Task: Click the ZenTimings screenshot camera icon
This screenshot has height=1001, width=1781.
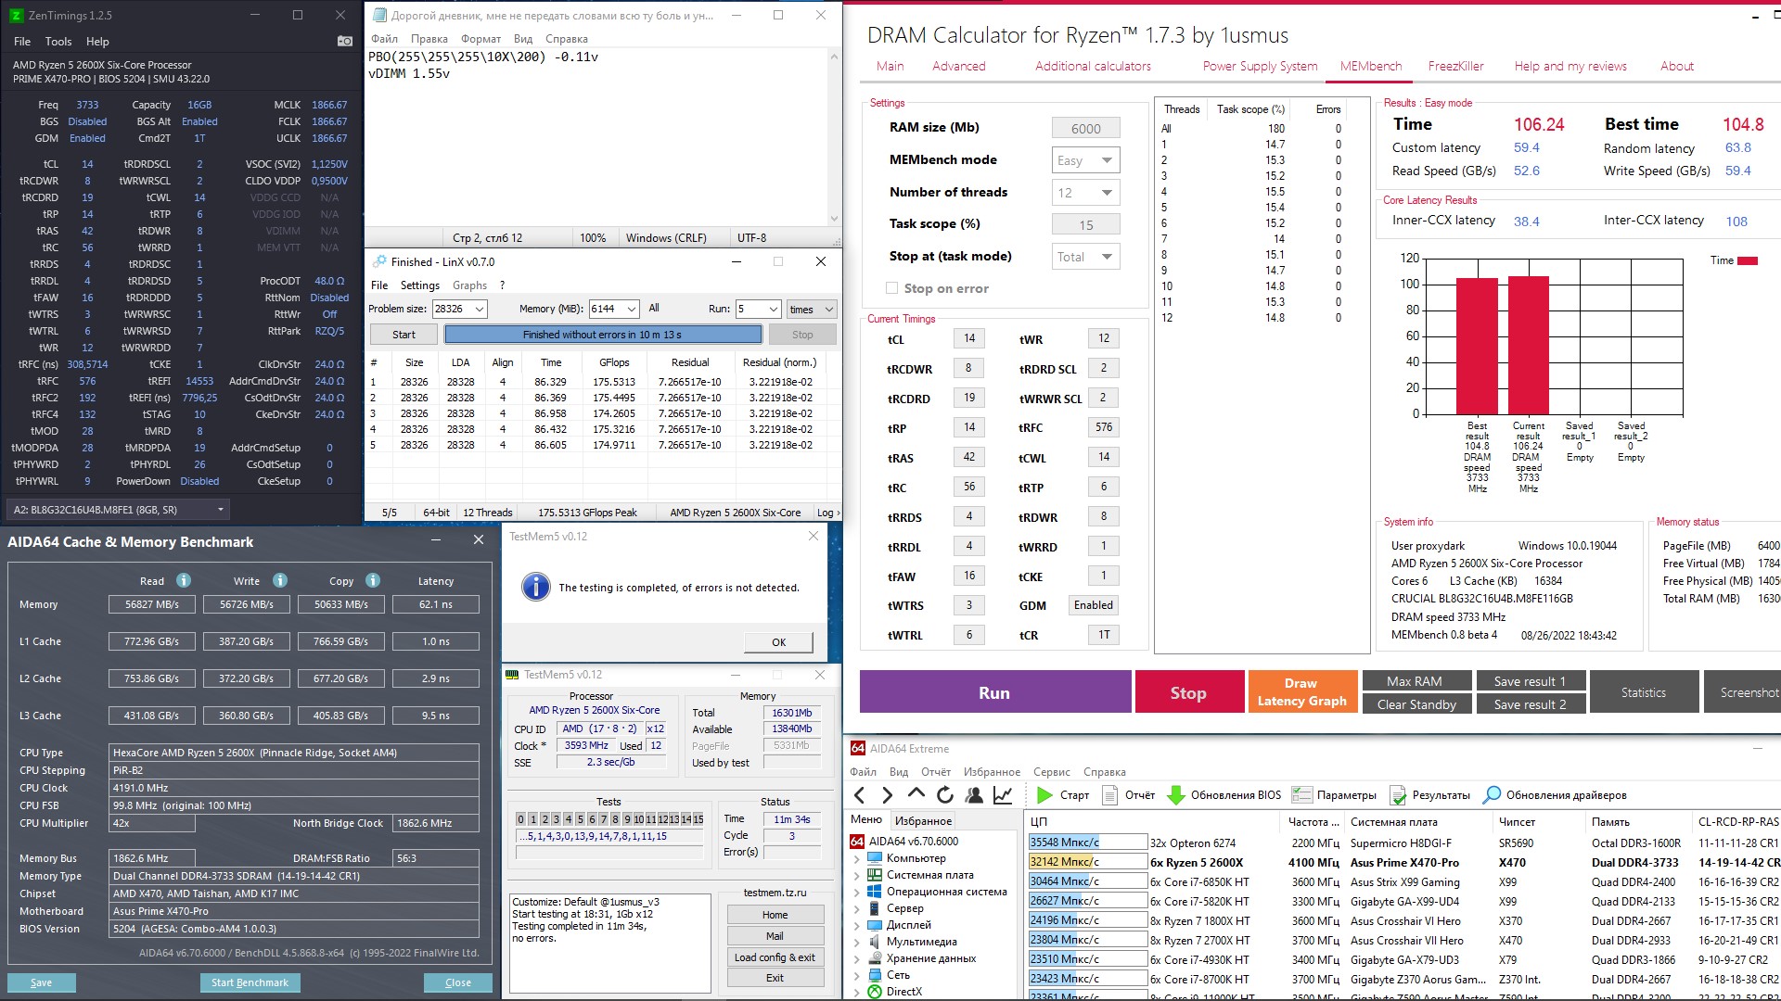Action: point(345,41)
